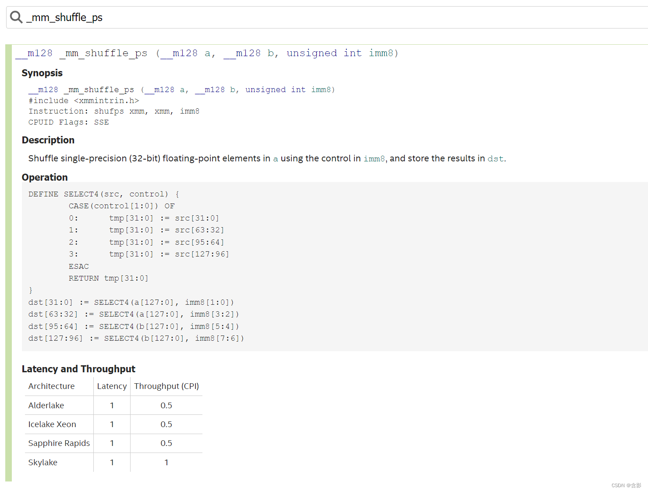Click the 'src[63:32]' case line

tap(146, 230)
